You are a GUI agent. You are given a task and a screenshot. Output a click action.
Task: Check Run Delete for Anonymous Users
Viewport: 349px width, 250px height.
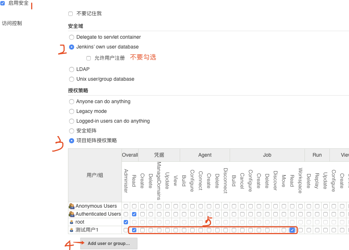point(309,206)
